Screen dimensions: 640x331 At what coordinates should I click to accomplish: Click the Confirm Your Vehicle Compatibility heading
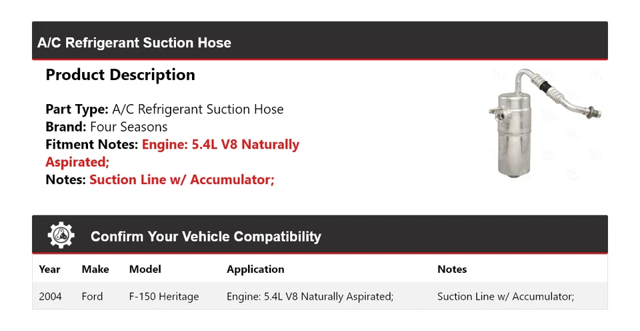click(x=205, y=237)
